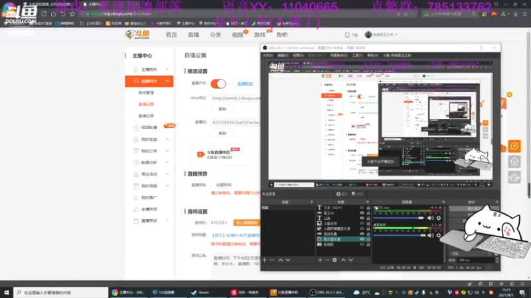The width and height of the screenshot is (531, 298).
Task: Expand the 商业活动 sidebar section
Action: coord(167,174)
